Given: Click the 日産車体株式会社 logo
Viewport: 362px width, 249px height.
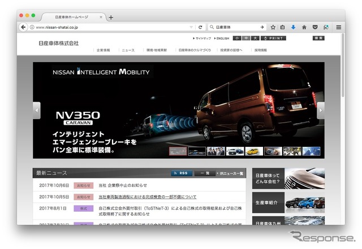Looking at the screenshot, I should point(59,43).
